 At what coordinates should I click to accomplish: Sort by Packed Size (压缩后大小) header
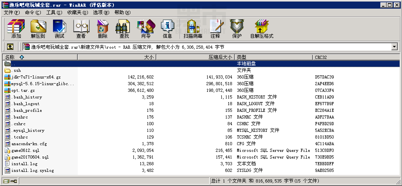(x=196, y=57)
